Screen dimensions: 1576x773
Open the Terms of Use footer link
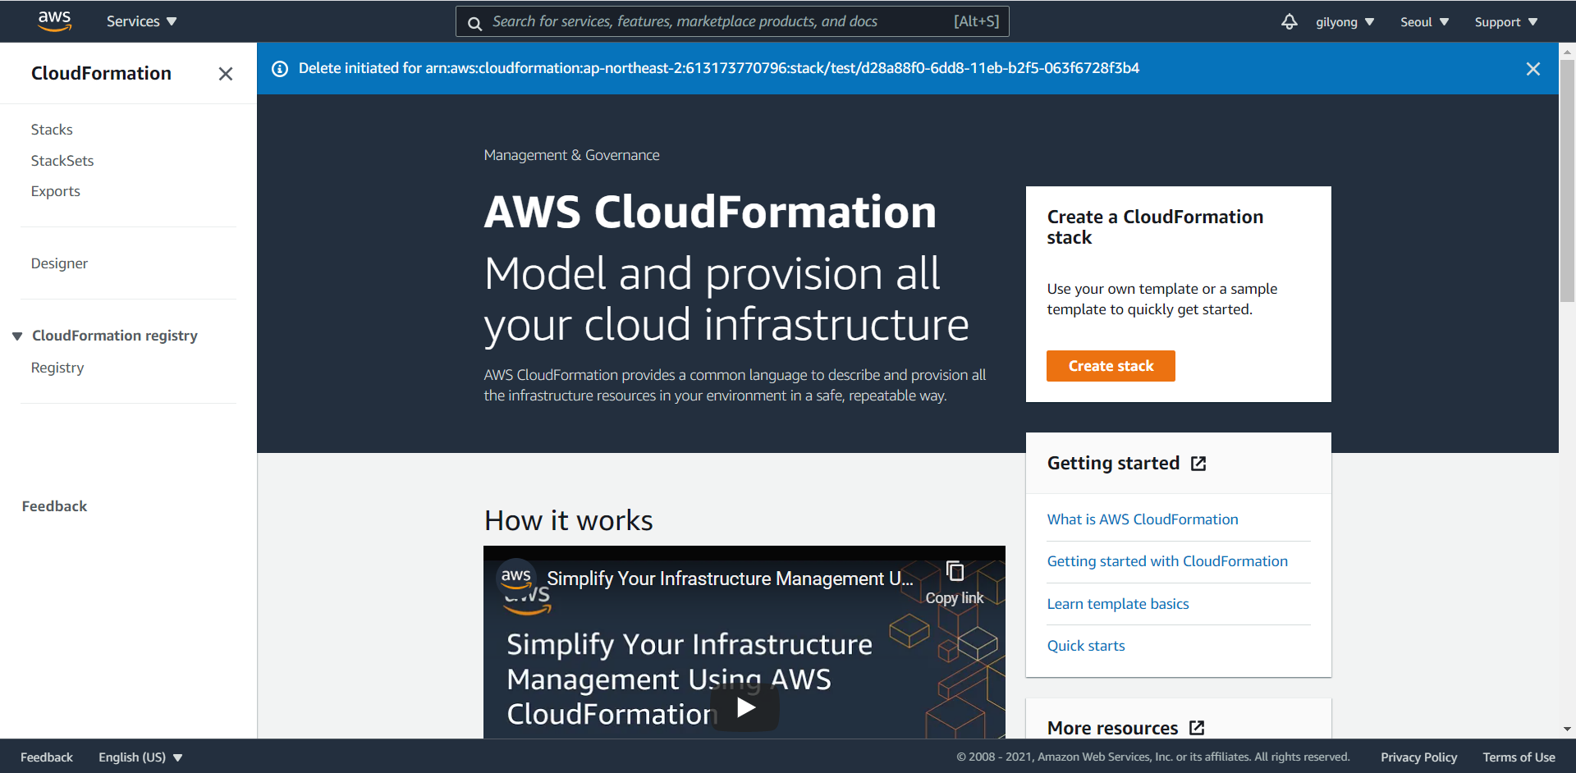click(1519, 757)
